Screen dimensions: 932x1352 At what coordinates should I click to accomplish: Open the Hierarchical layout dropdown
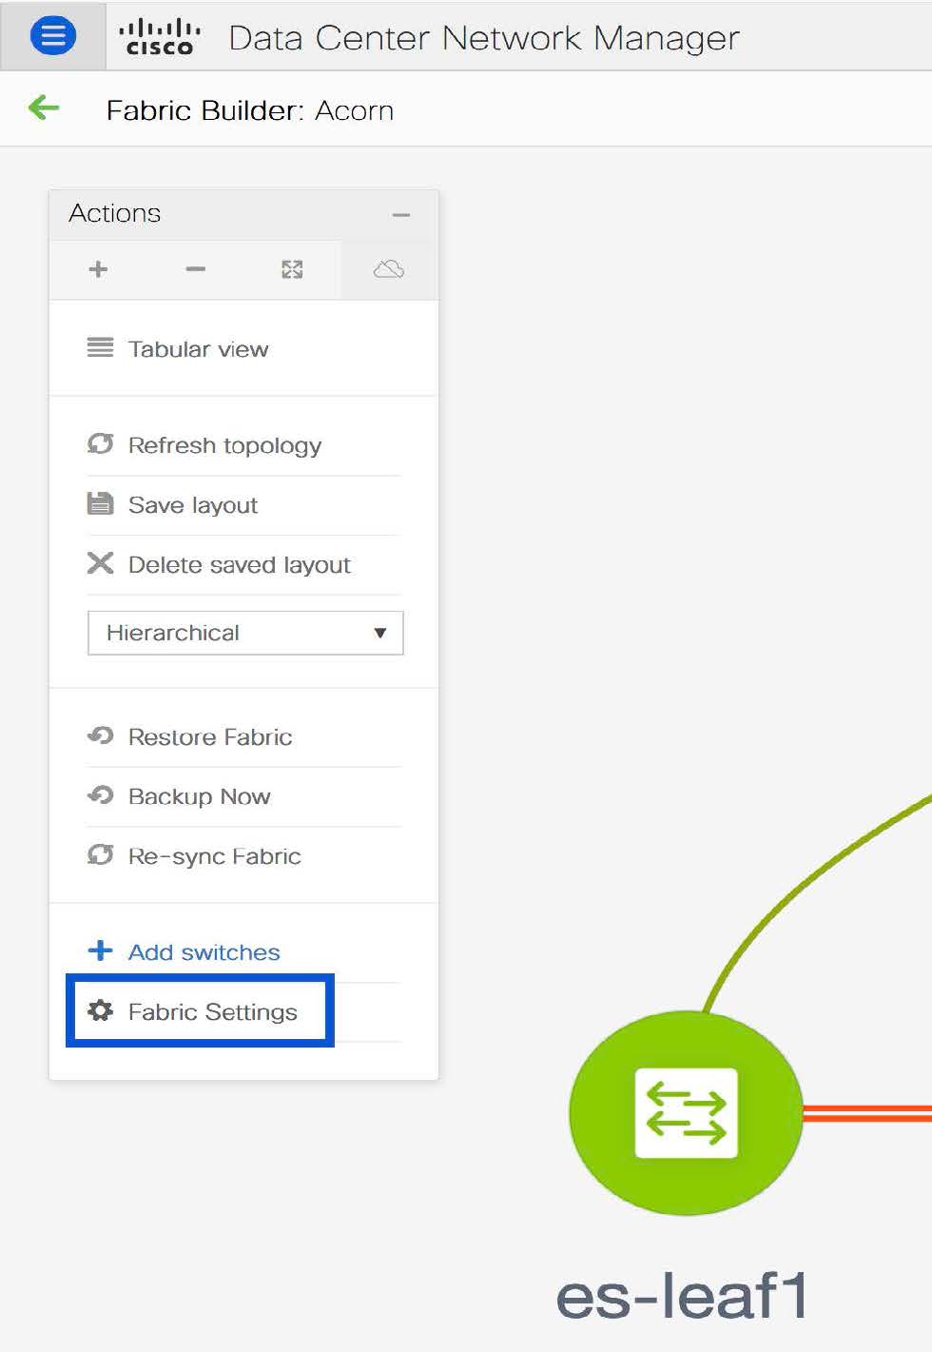tap(245, 633)
